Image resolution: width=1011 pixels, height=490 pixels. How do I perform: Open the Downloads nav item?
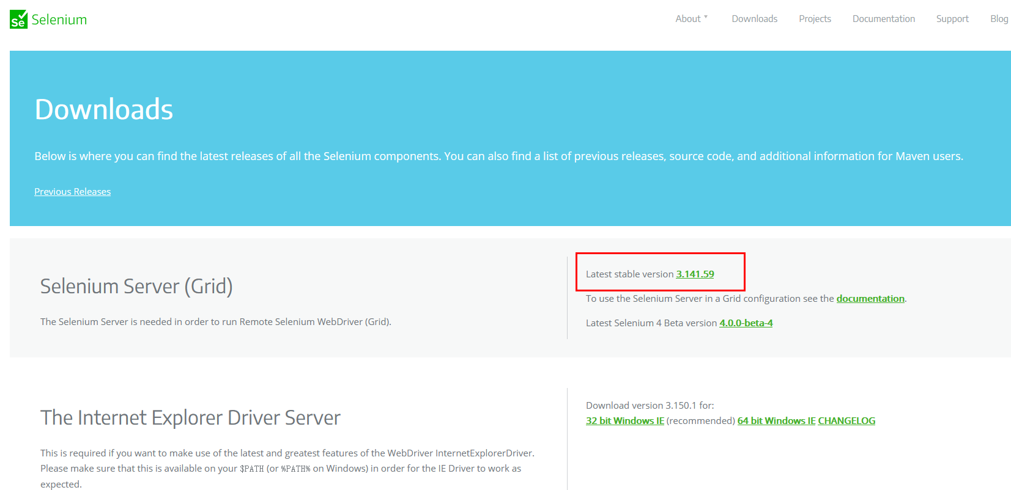pos(754,19)
